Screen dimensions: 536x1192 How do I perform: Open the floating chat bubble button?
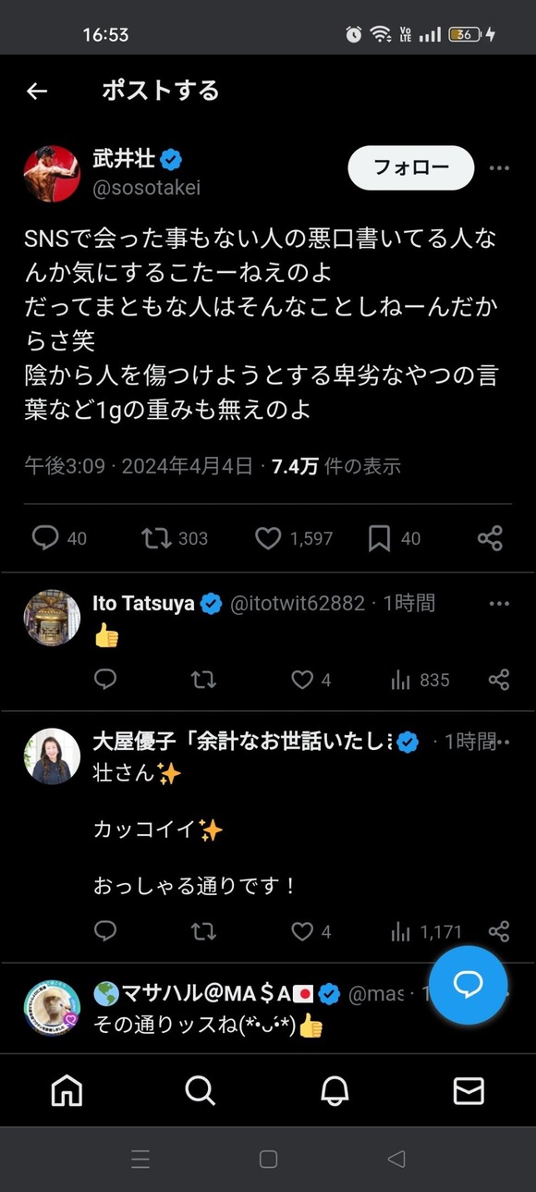468,987
